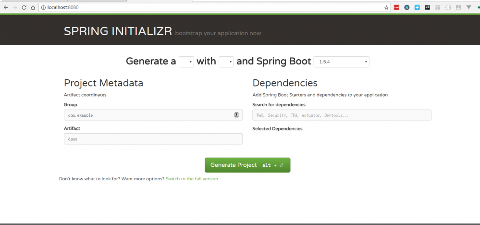Open the grey download tray extension
Screen dimensions: 480x225
[458, 8]
